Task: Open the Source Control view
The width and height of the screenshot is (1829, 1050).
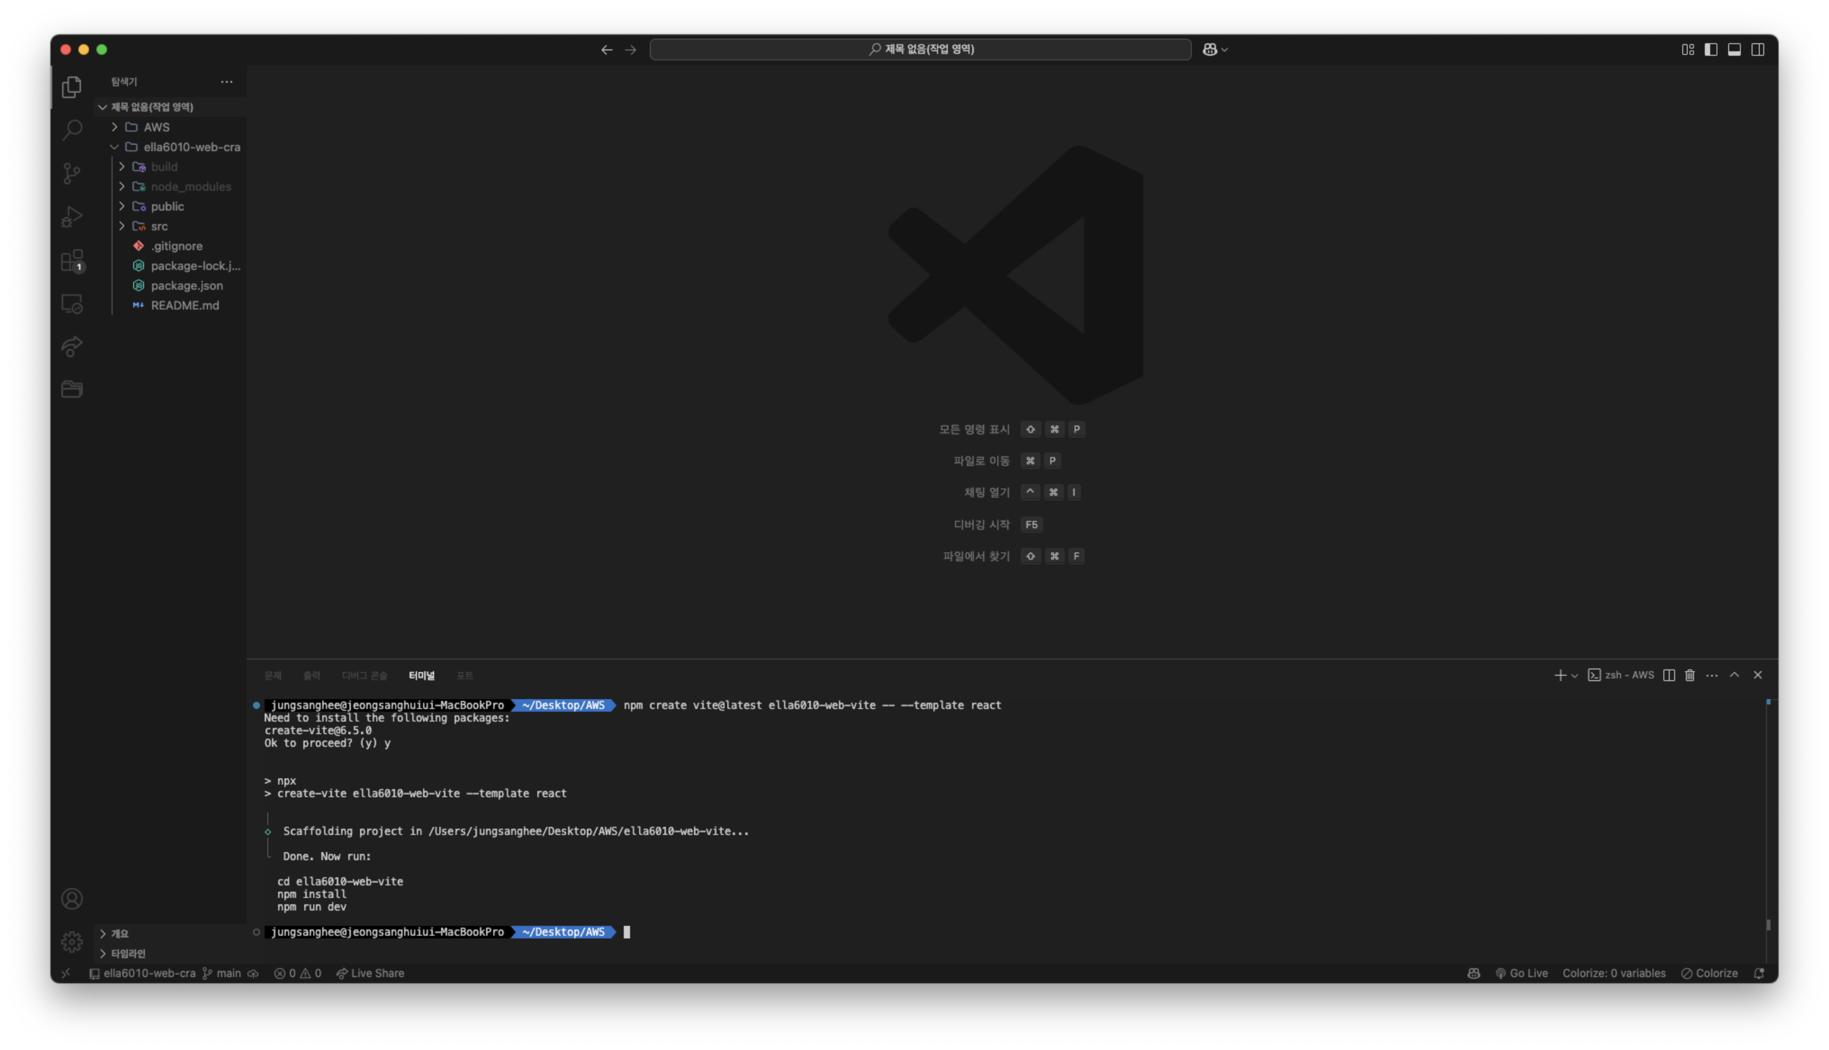Action: pos(72,173)
